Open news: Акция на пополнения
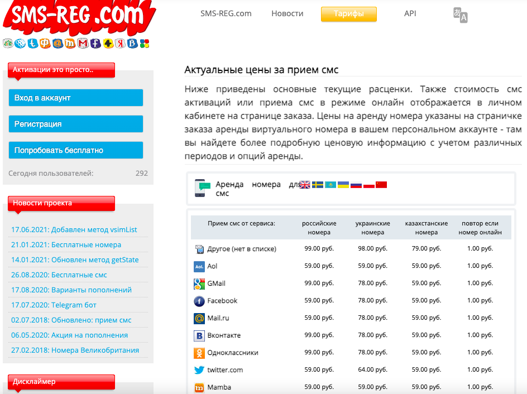The width and height of the screenshot is (527, 394). [70, 335]
